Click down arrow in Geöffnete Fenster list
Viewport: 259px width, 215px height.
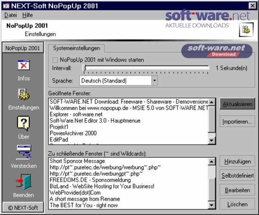(x=212, y=141)
